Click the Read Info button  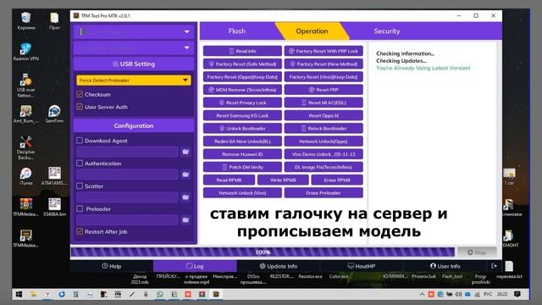click(x=242, y=51)
